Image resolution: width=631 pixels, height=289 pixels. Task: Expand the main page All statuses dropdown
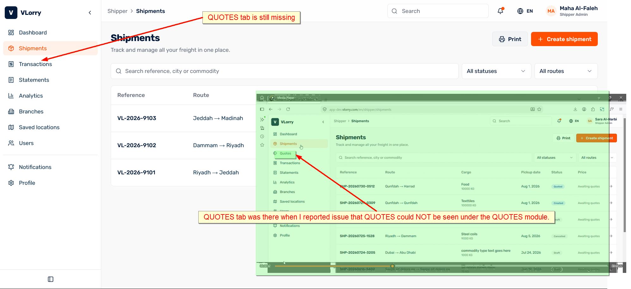[496, 71]
